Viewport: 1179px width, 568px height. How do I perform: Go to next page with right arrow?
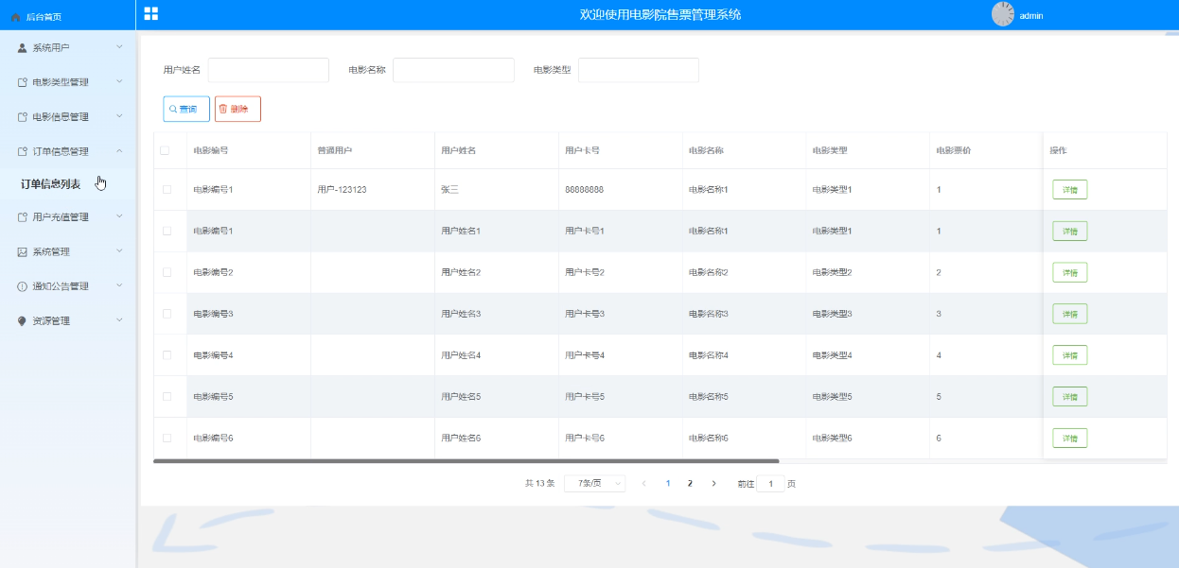pos(713,483)
